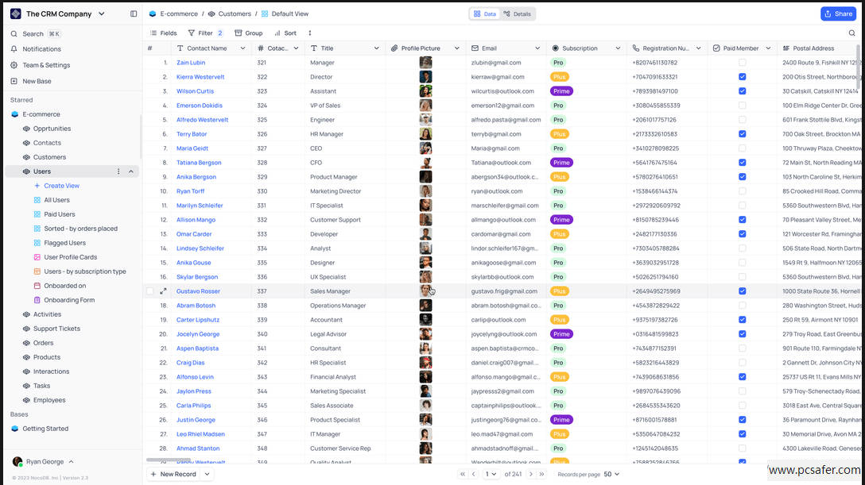Viewport: 865px width, 485px height.
Task: Click expand record icon for Gustavo Rosser
Action: 163,291
